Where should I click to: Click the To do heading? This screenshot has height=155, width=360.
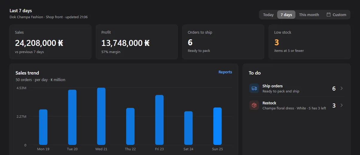pos(255,73)
